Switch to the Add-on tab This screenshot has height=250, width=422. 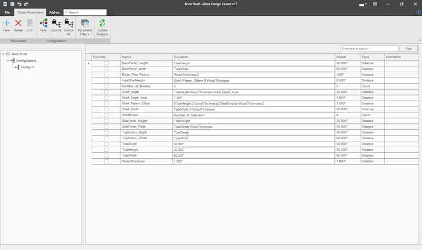(x=54, y=12)
